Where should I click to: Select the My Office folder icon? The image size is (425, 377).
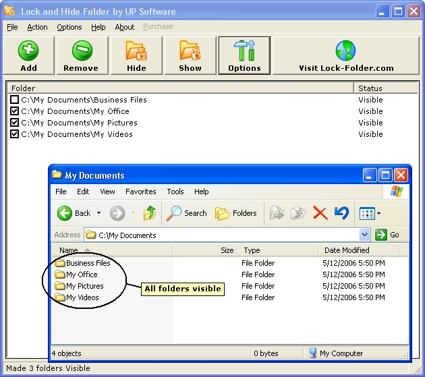tap(60, 274)
